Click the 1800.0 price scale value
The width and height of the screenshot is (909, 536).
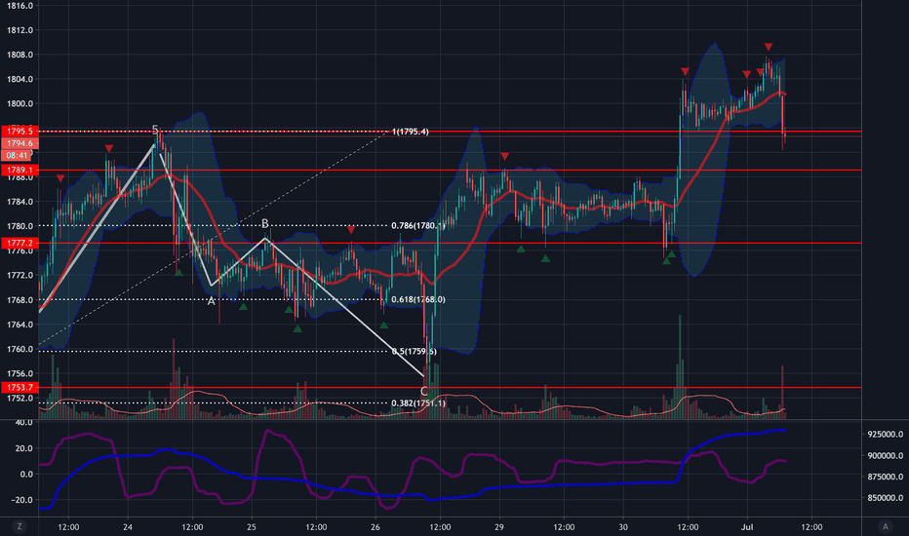(20, 103)
